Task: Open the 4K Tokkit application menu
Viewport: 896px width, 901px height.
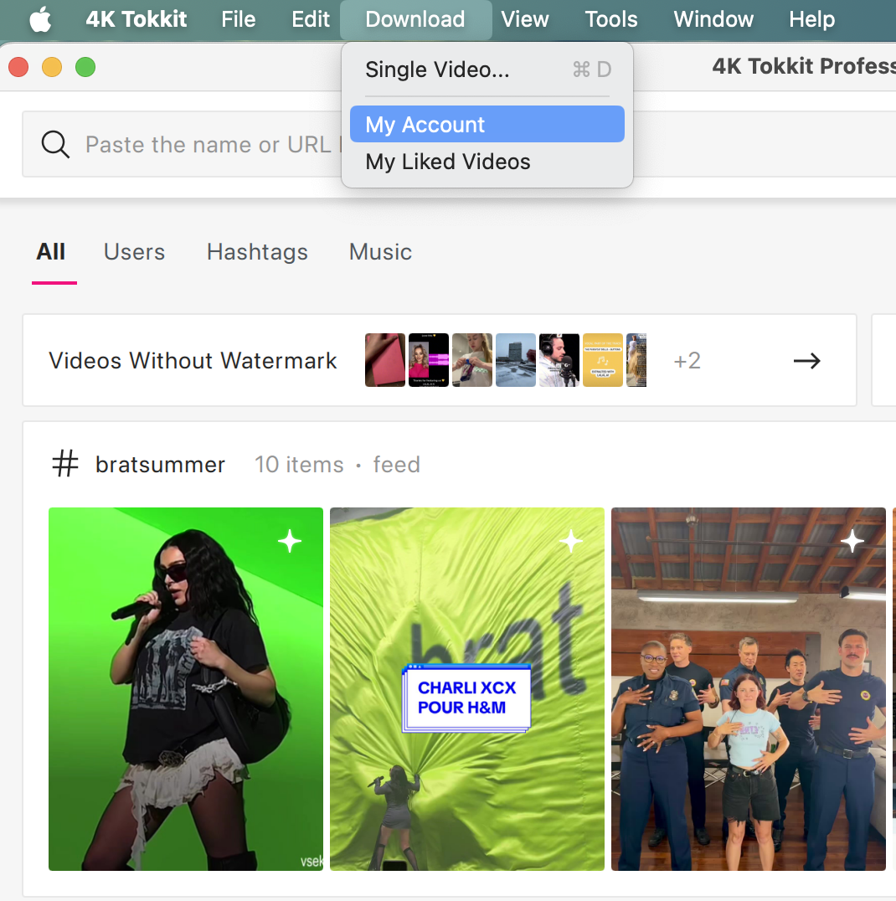Action: pyautogui.click(x=136, y=19)
